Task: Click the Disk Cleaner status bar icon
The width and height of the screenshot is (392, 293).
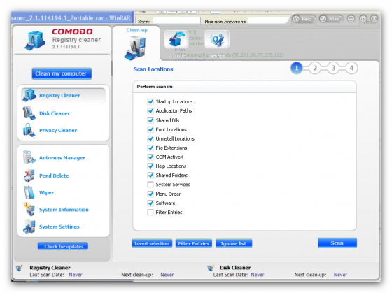Action: coord(211,269)
